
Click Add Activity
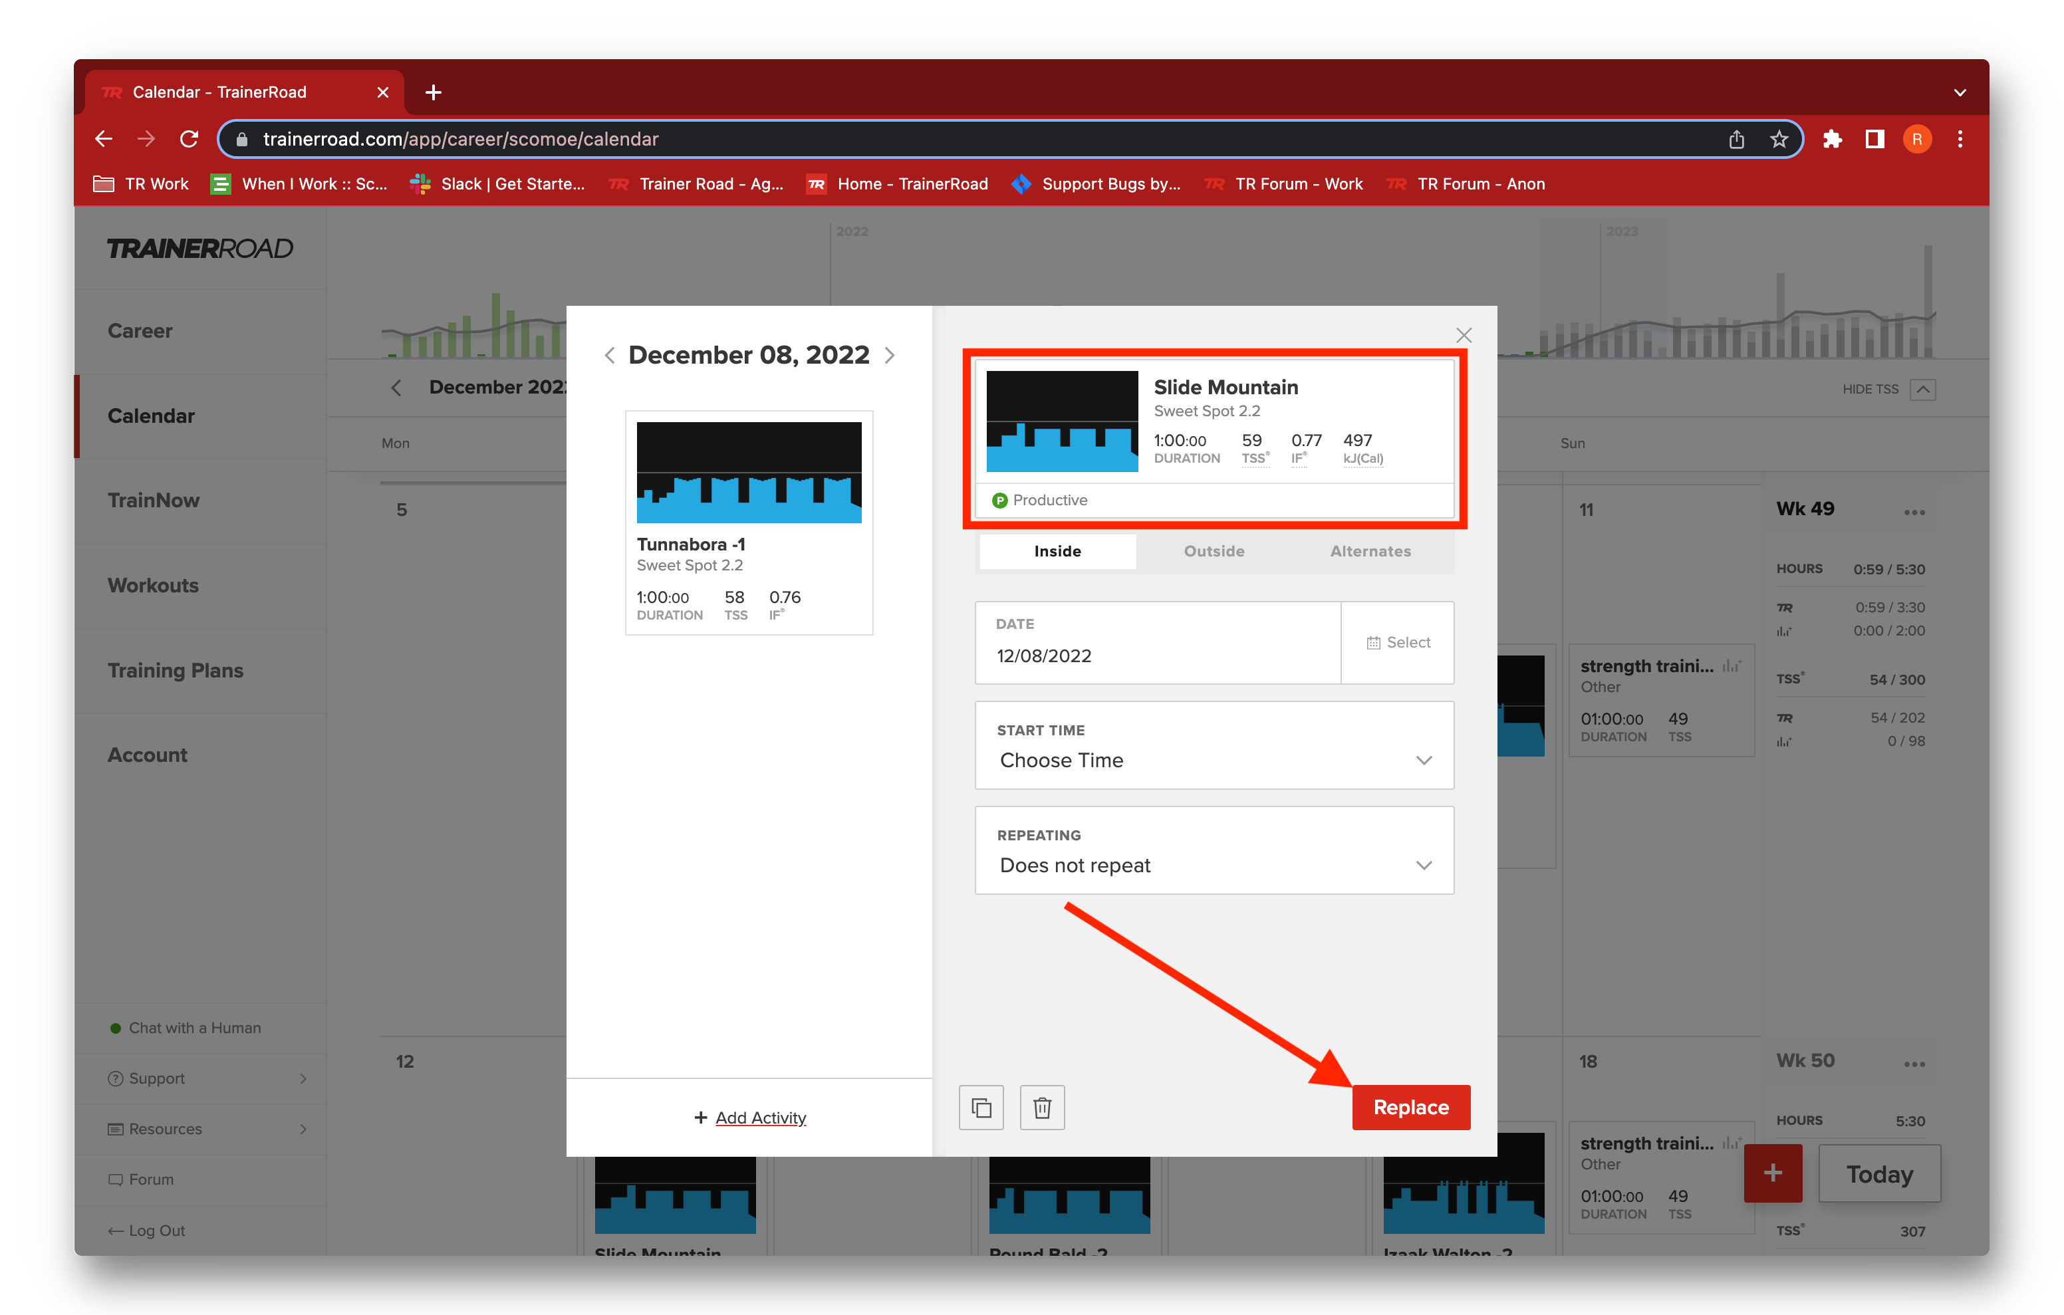coord(750,1117)
